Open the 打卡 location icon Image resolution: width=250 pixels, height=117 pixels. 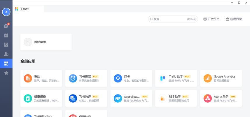pos(118,78)
